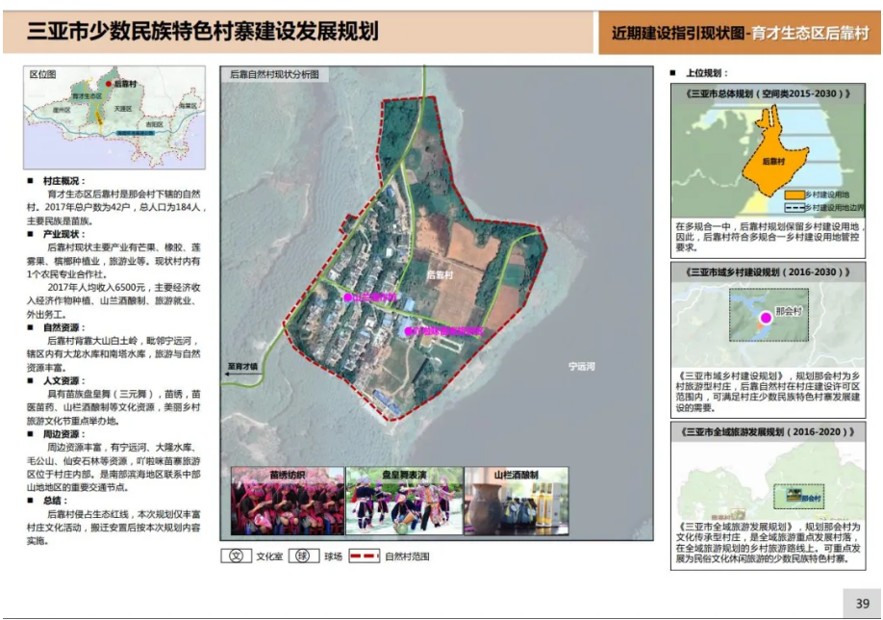Click the 山兰酒作坊 magenta map marker
Viewport: 883px width, 620px height.
pyautogui.click(x=347, y=297)
